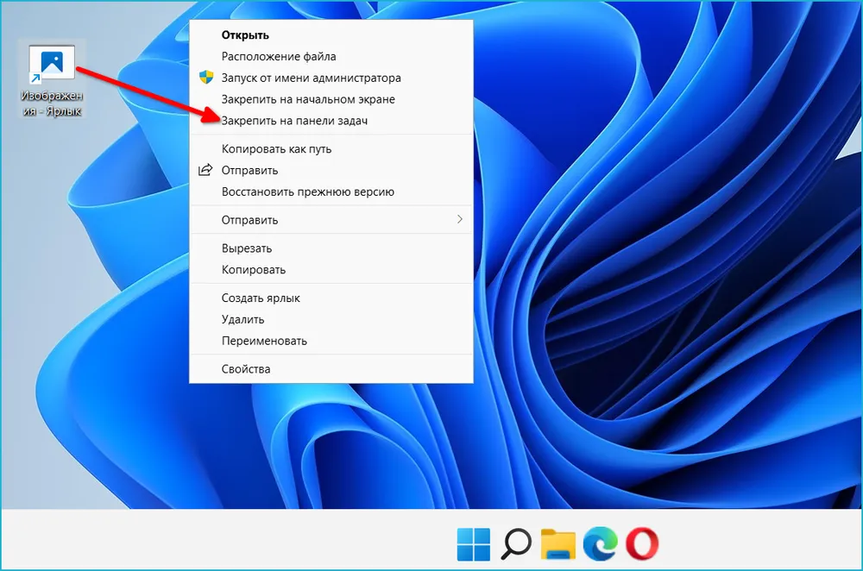Viewport: 863px width, 571px height.
Task: Launch File Explorer from the taskbar
Action: coord(558,543)
